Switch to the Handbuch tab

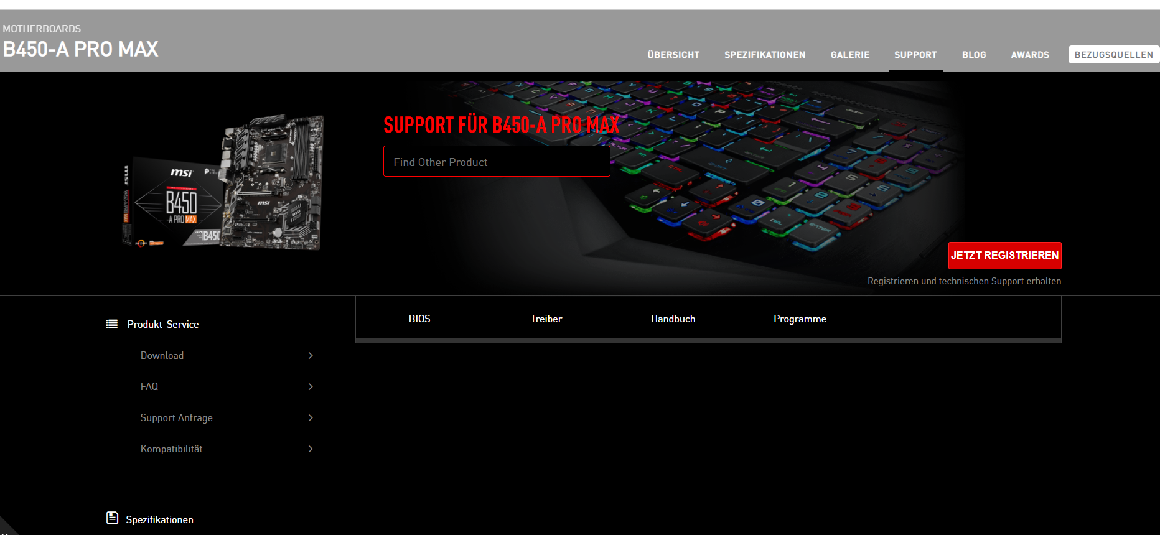[673, 319]
